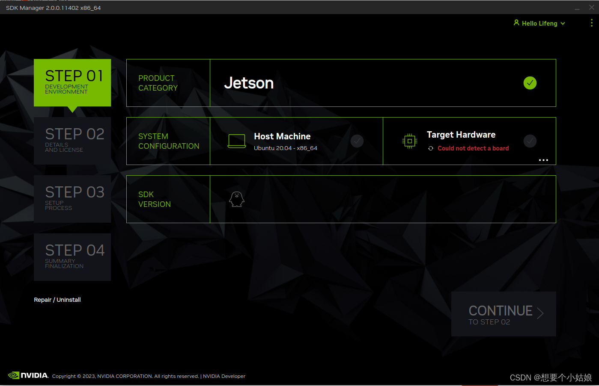Image resolution: width=599 pixels, height=386 pixels.
Task: Click the NVIDIA logo in the footer
Action: coord(28,375)
